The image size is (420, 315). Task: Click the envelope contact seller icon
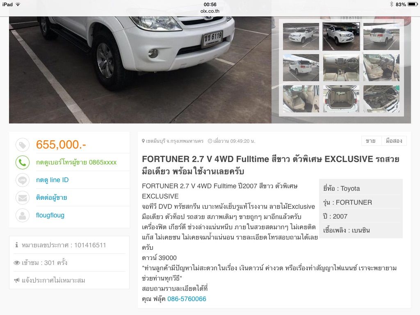click(23, 198)
